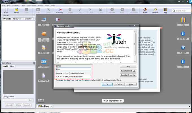Click the Buy button
The width and height of the screenshot is (192, 113).
128,66
